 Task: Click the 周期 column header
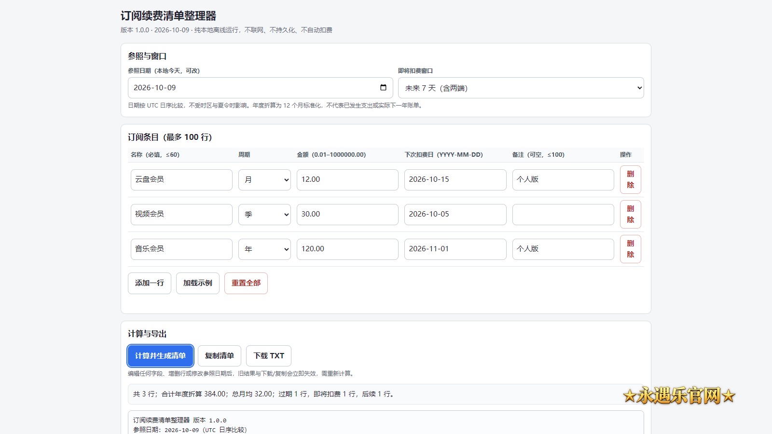click(244, 155)
